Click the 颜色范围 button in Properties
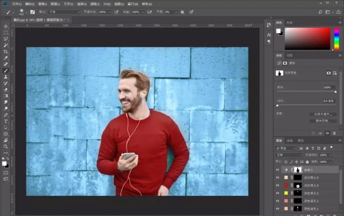344x216 pixels. (x=323, y=120)
